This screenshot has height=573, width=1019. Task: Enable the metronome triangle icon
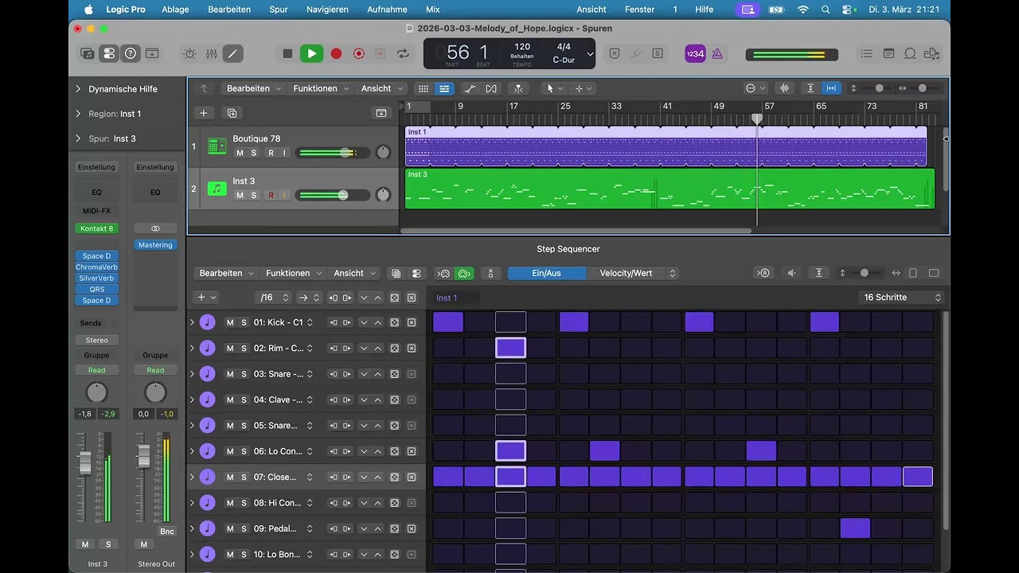click(717, 53)
